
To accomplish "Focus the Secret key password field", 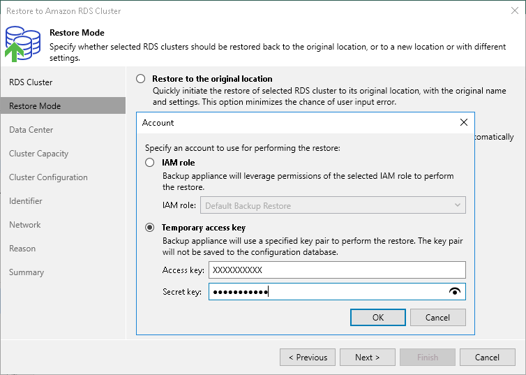I will [328, 292].
